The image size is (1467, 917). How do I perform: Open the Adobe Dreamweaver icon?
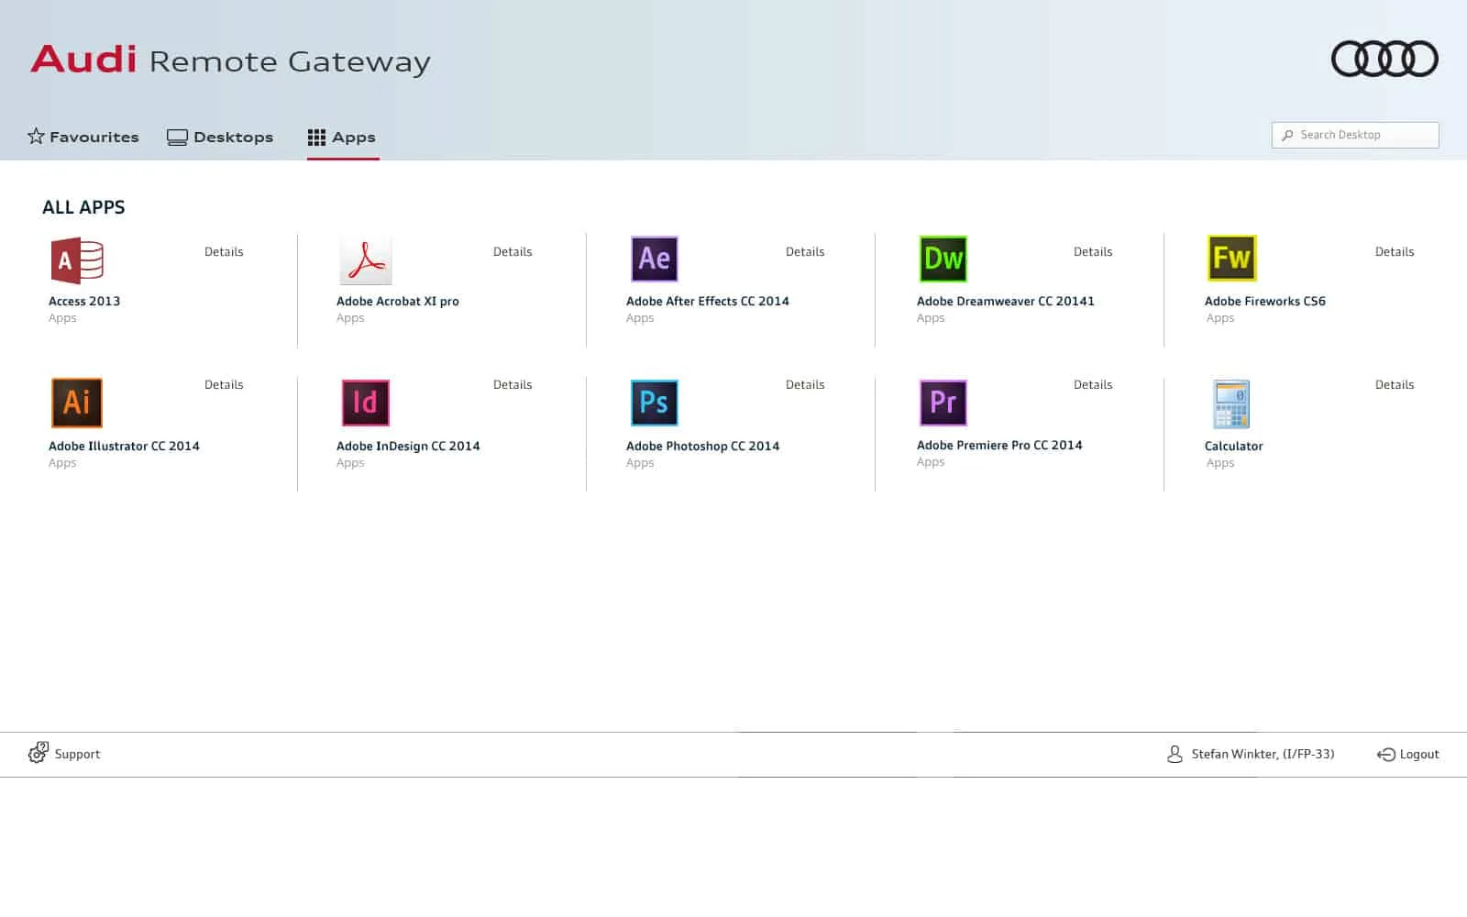[x=943, y=259]
